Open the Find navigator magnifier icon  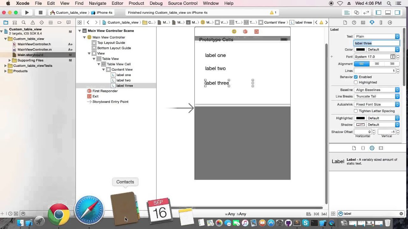point(24,23)
